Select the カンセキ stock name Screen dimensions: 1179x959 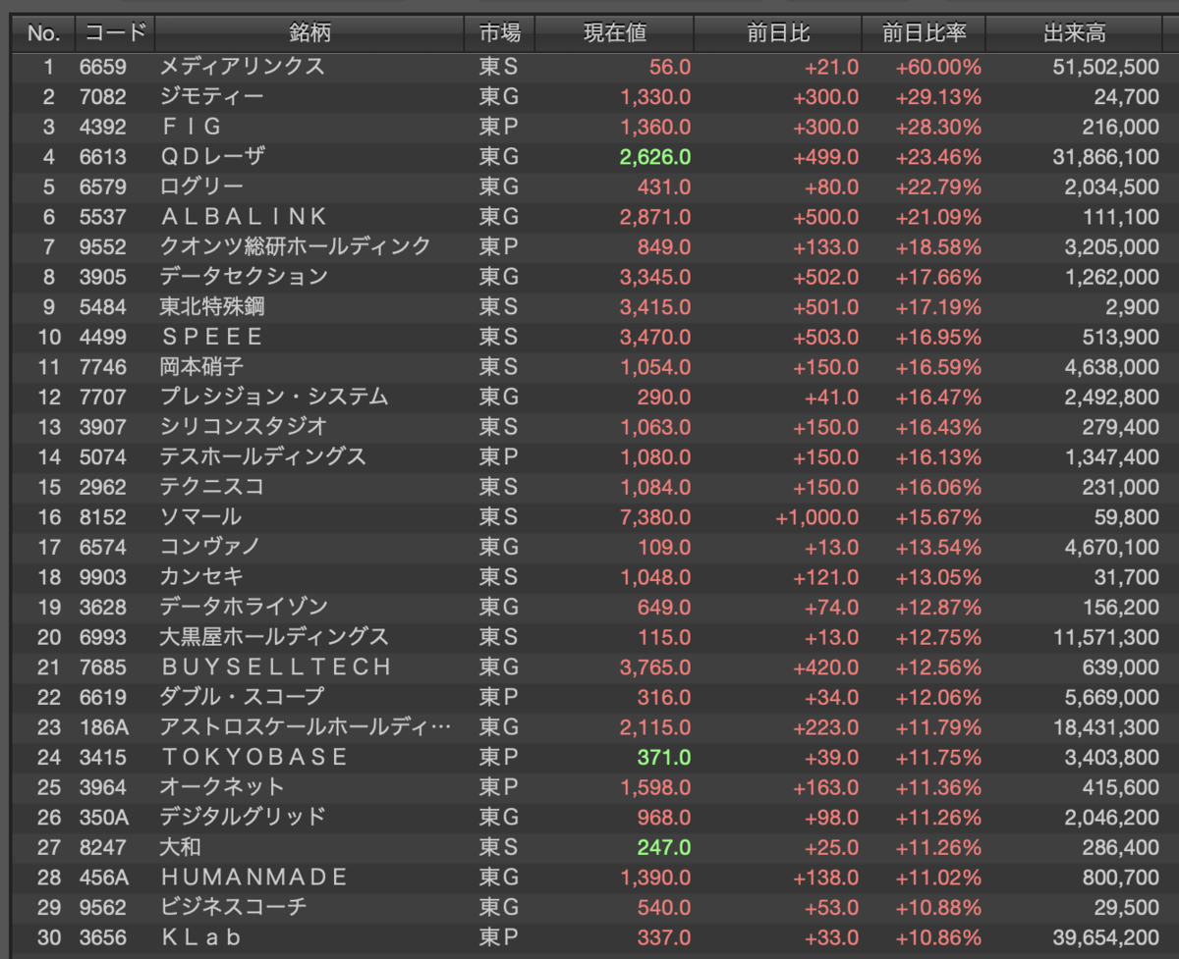click(x=201, y=577)
